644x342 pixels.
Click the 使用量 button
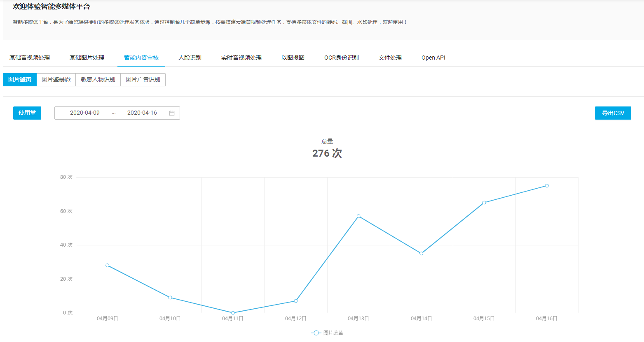coord(27,113)
